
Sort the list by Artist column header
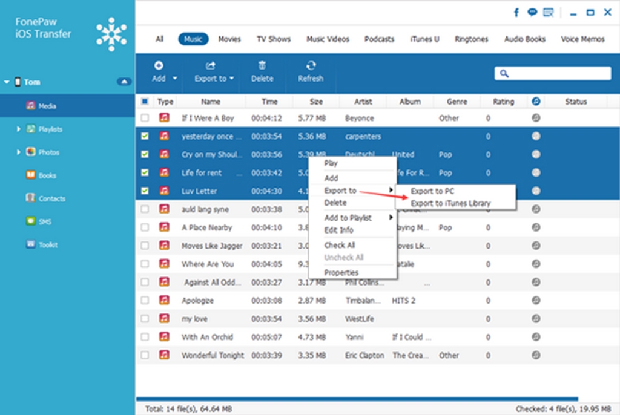click(x=363, y=102)
